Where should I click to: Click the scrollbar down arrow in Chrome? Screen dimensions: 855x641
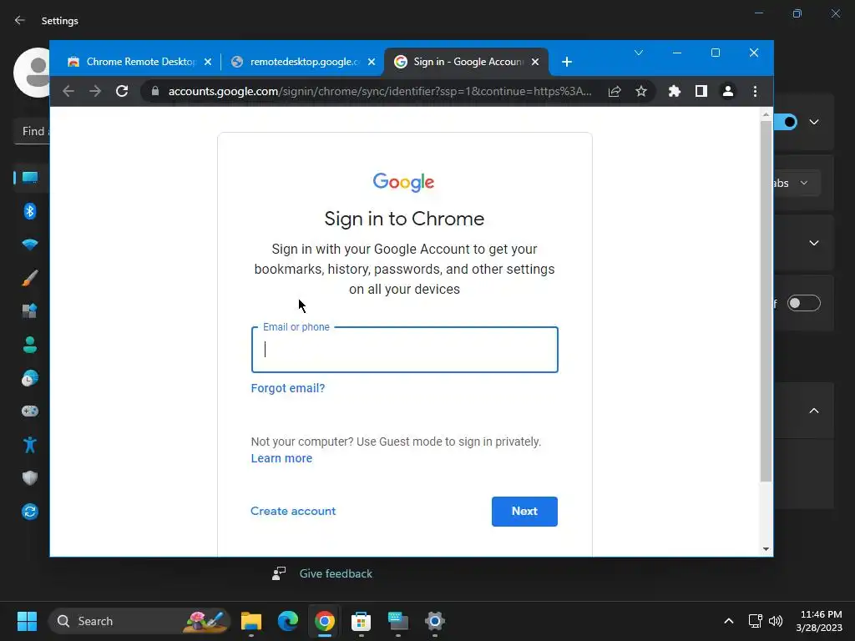766,549
